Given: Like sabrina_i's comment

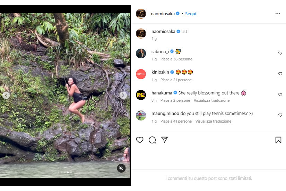Looking at the screenshot, I should (280, 53).
